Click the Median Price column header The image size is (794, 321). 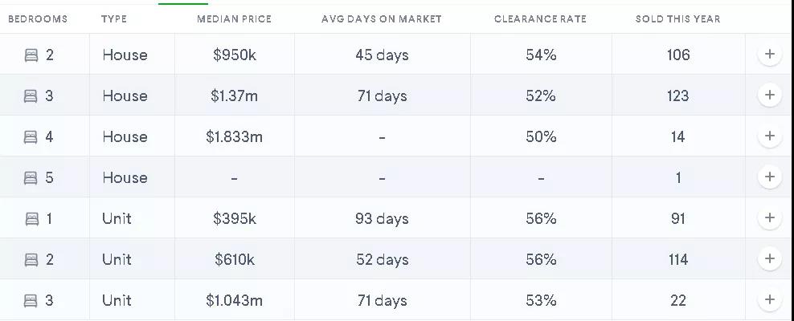(234, 18)
